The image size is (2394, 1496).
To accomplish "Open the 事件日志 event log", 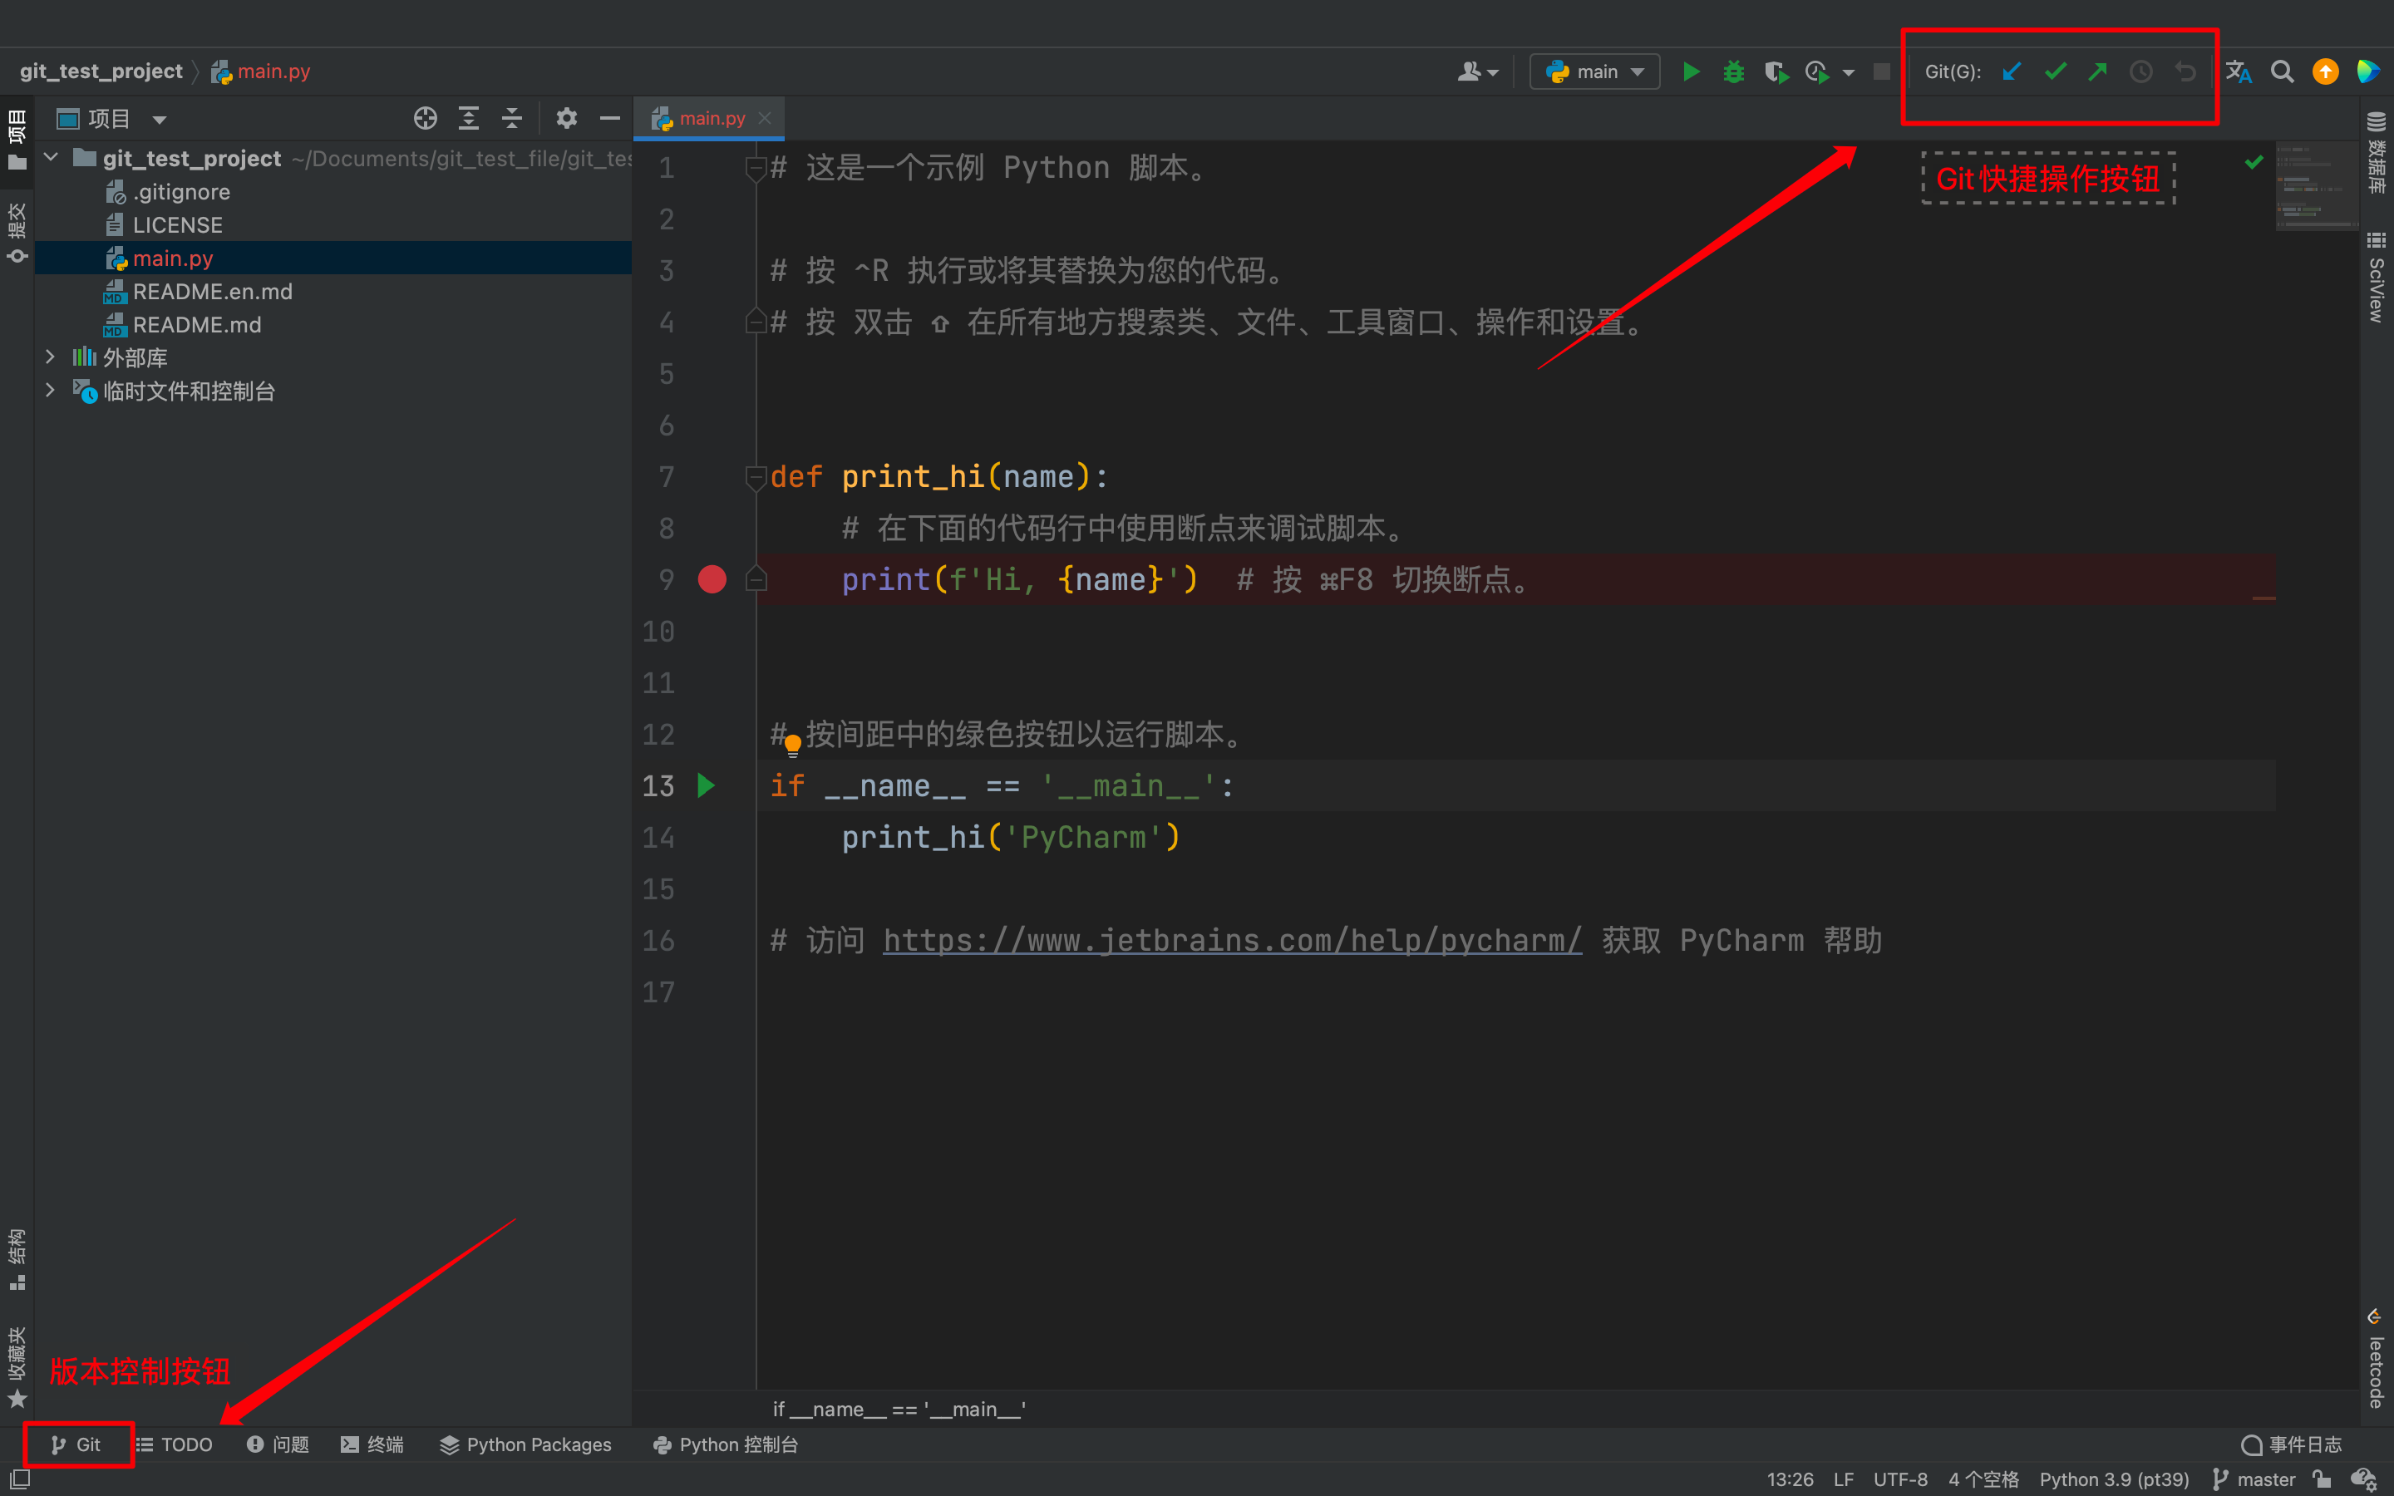I will (2291, 1444).
